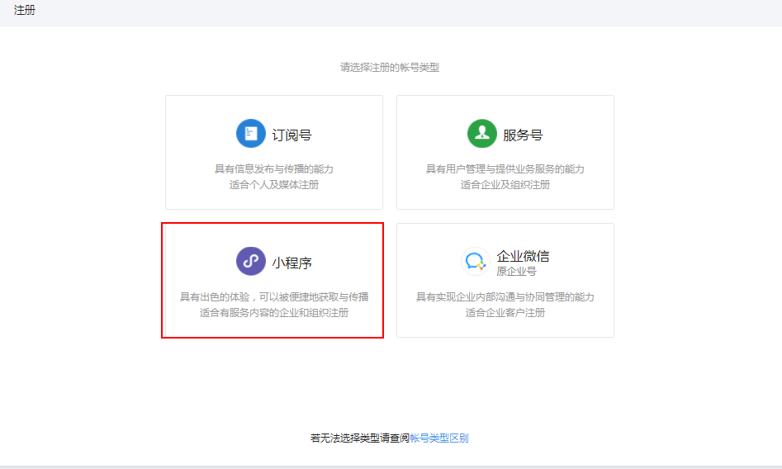This screenshot has height=469, width=782.
Task: Click 适合有服务内容的企业和组织注册 text
Action: pos(274,313)
